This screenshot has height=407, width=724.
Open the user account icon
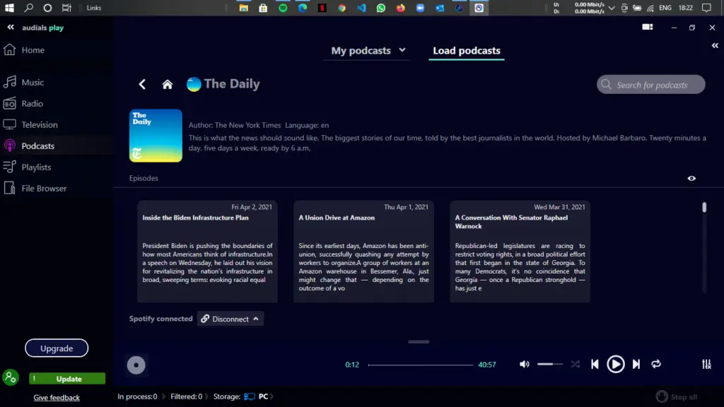11,377
